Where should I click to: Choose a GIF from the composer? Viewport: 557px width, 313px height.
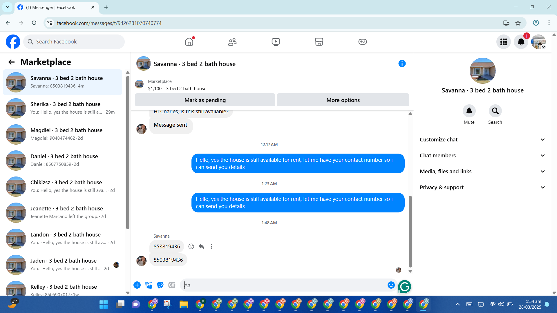[172, 285]
